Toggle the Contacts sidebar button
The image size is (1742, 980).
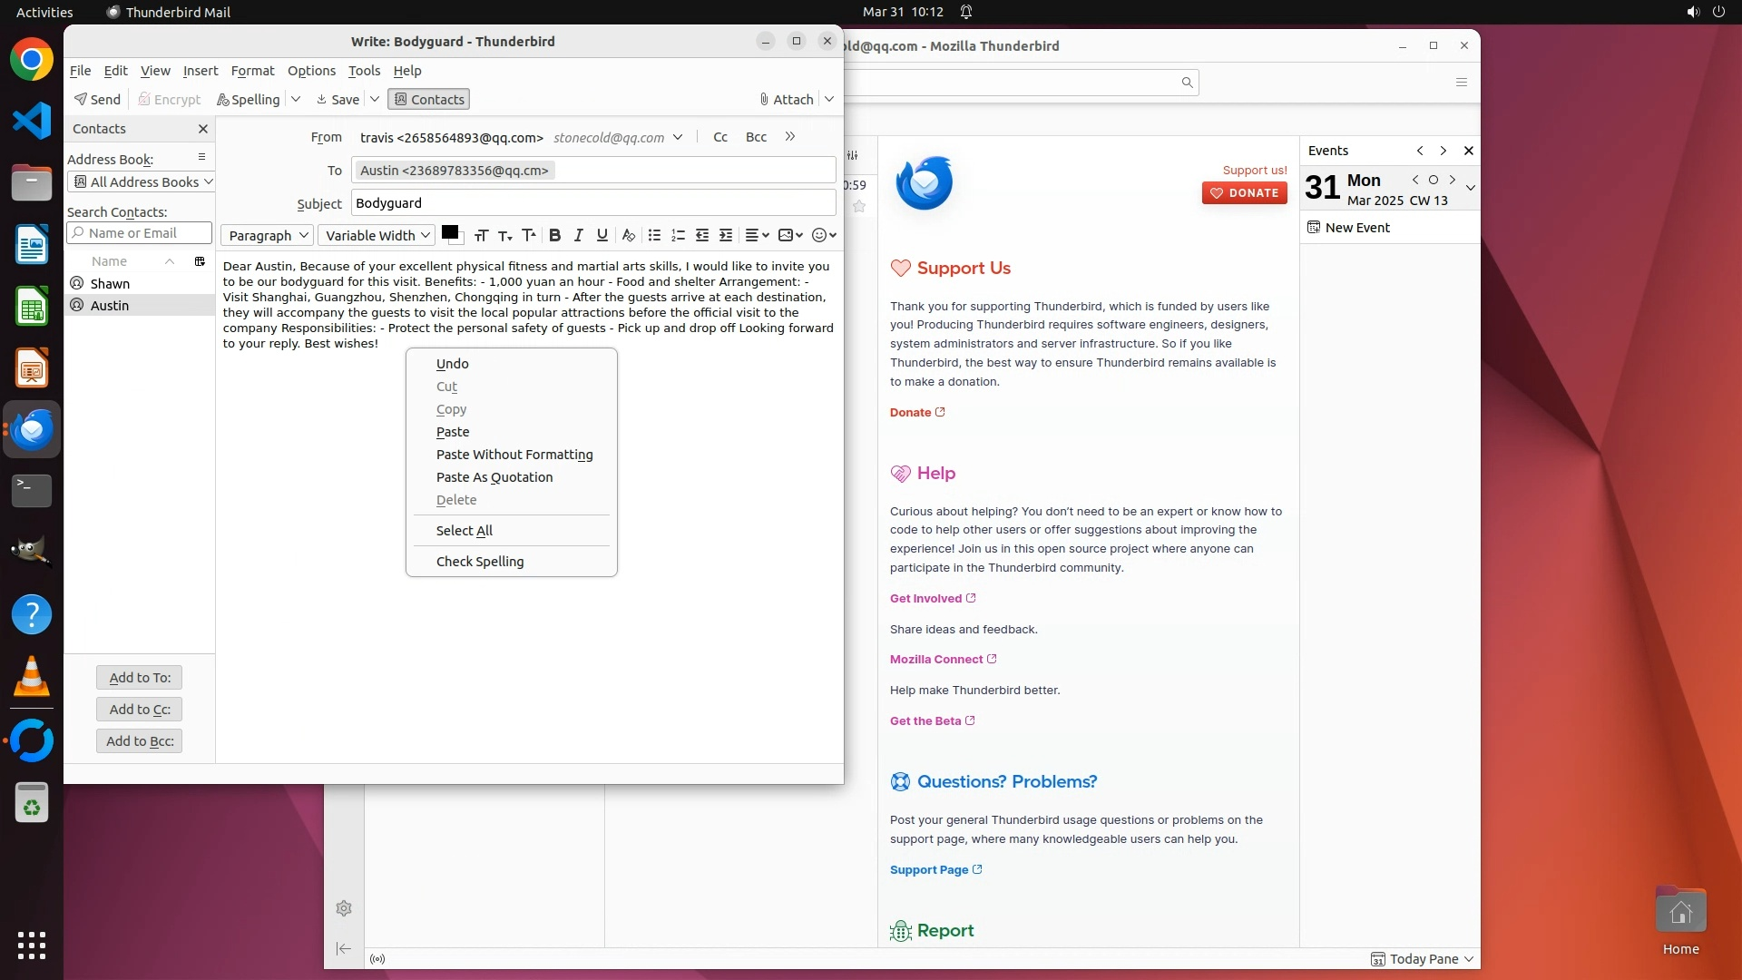(x=428, y=99)
